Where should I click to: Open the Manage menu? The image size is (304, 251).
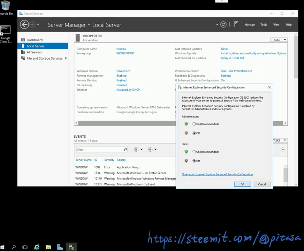[249, 25]
